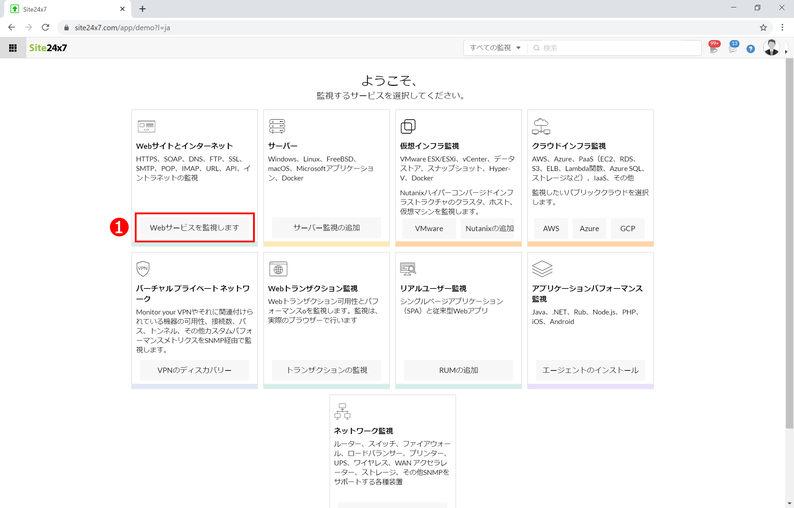Image resolution: width=794 pixels, height=508 pixels.
Task: Bookmark this page with the star icon
Action: click(763, 27)
